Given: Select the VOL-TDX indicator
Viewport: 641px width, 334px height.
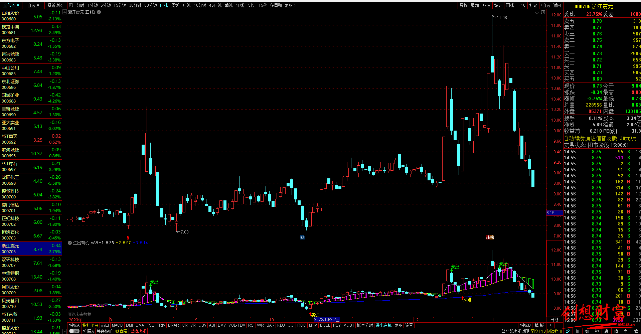Looking at the screenshot, I should [x=236, y=325].
